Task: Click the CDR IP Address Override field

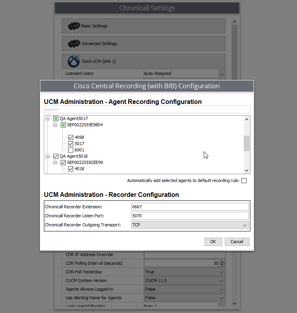Action: tap(185, 255)
